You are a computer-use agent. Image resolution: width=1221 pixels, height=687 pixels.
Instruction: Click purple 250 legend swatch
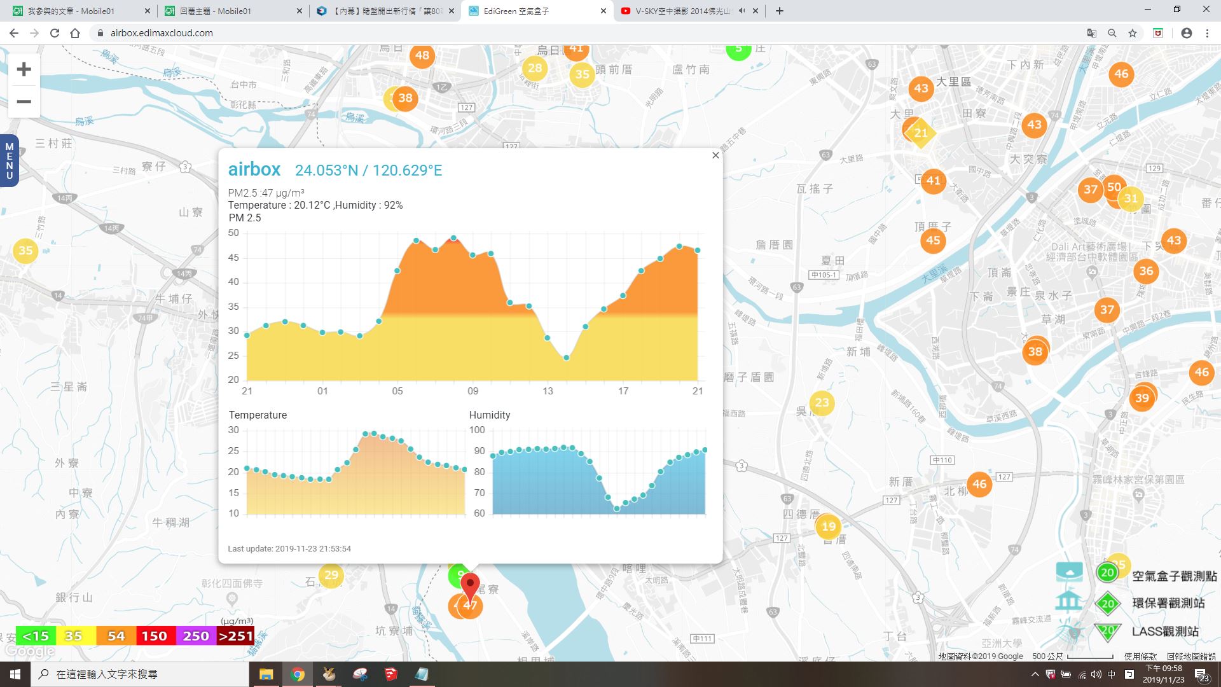[x=196, y=635]
